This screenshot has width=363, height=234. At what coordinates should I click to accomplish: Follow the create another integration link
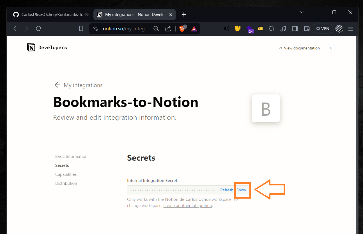click(x=188, y=206)
